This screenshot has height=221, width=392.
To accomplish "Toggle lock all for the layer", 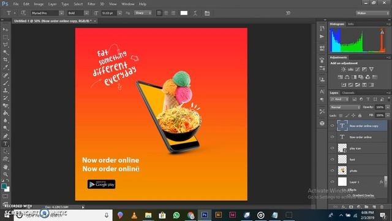I will click(360, 115).
